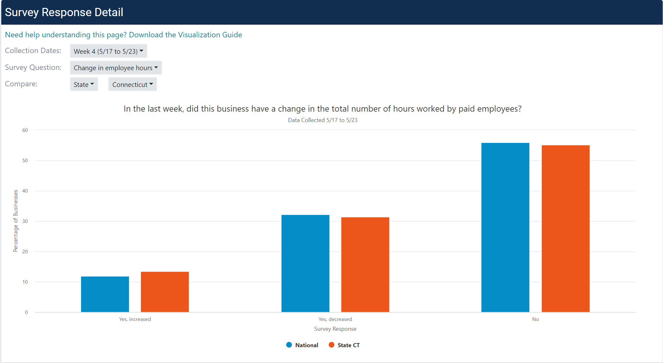Click the Data Collected 5/17 to 5/23 subtitle
Image resolution: width=663 pixels, height=363 pixels.
tap(322, 120)
